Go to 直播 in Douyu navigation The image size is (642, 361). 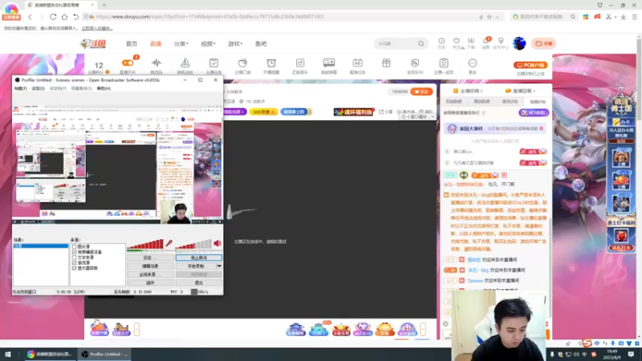(156, 44)
